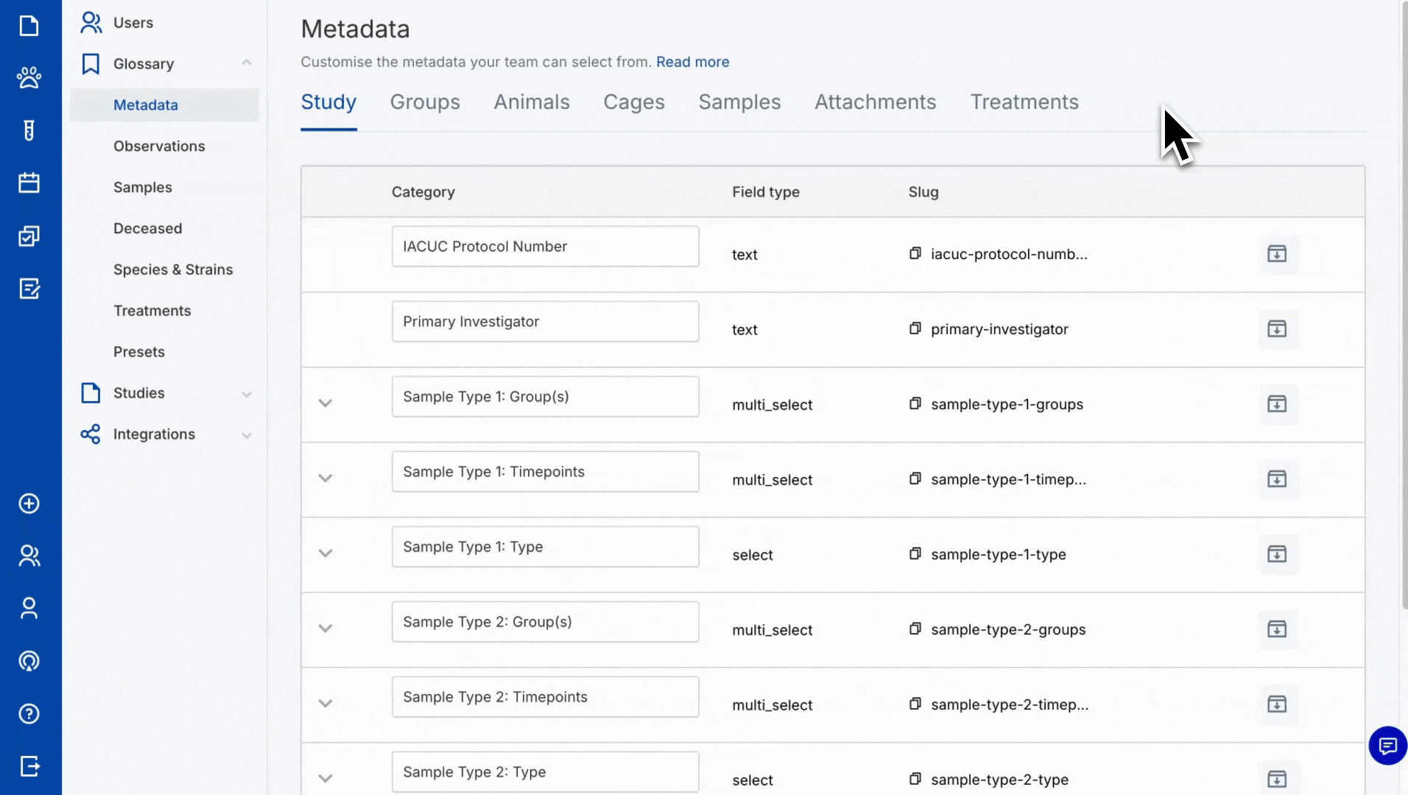
Task: Switch to the Animals tab
Action: coord(531,102)
